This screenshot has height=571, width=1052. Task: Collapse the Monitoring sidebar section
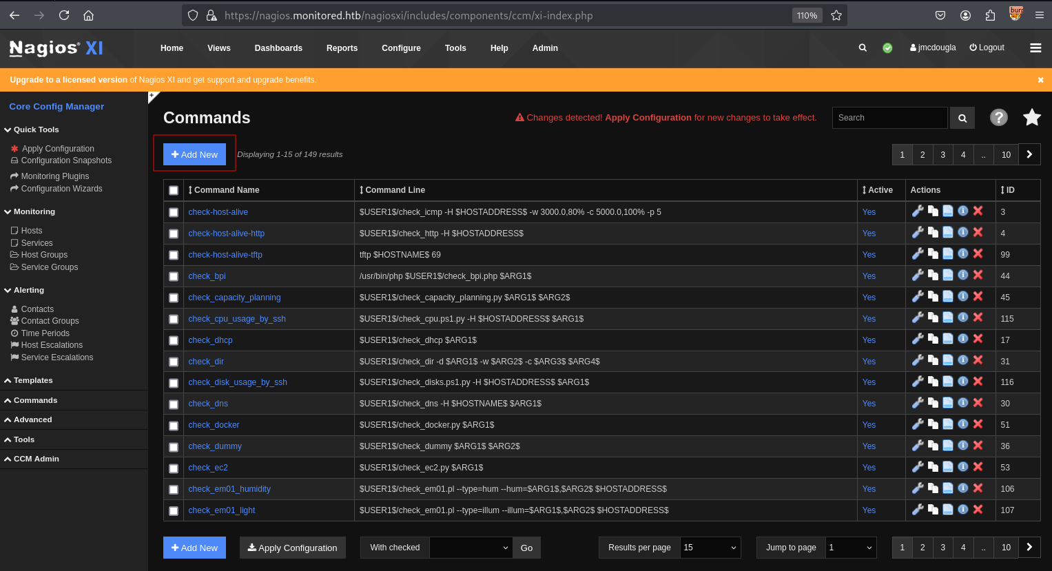[30, 211]
